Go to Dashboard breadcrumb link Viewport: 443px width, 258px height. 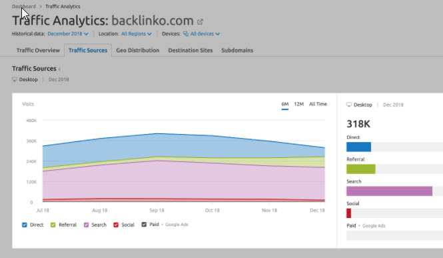pos(24,7)
